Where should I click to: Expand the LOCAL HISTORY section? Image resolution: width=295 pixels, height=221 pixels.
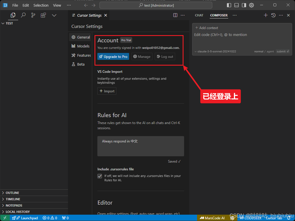pos(34,212)
